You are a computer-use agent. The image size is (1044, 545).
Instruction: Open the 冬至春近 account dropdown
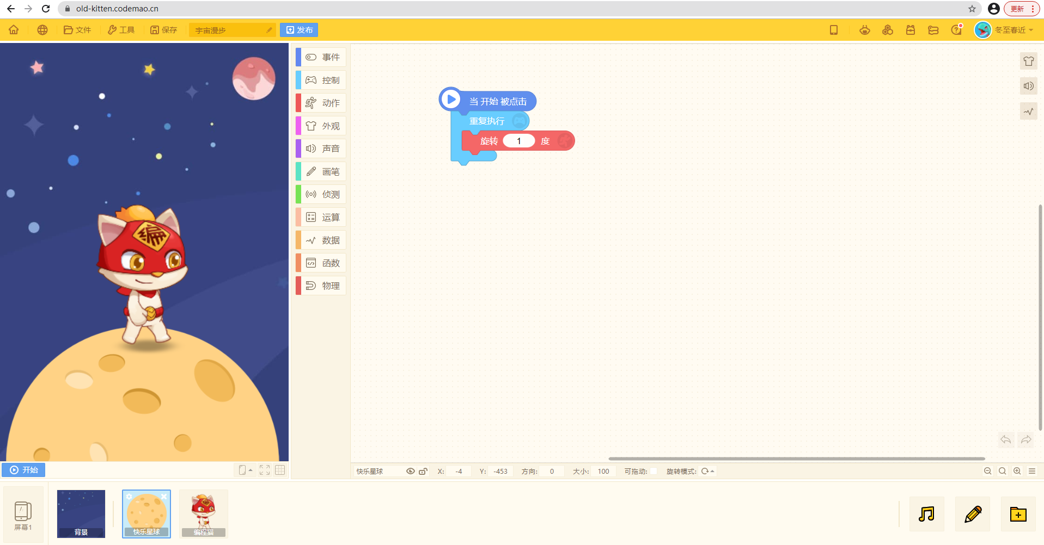(x=1014, y=30)
